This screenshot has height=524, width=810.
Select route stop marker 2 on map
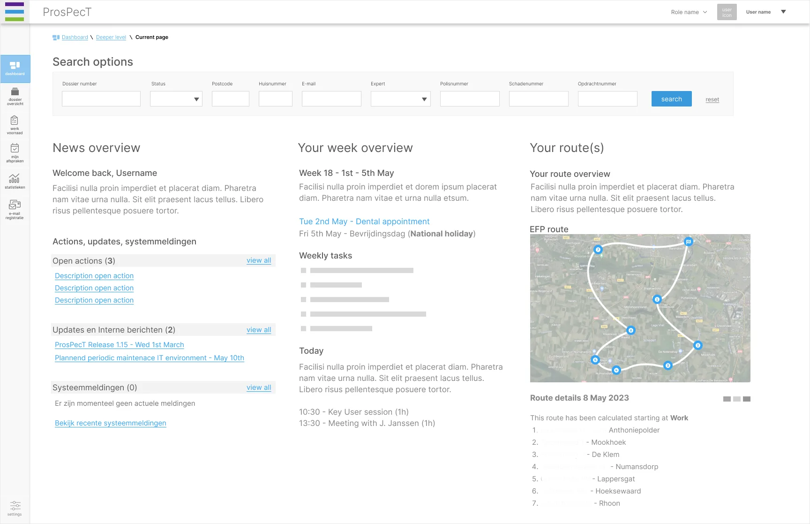(697, 345)
